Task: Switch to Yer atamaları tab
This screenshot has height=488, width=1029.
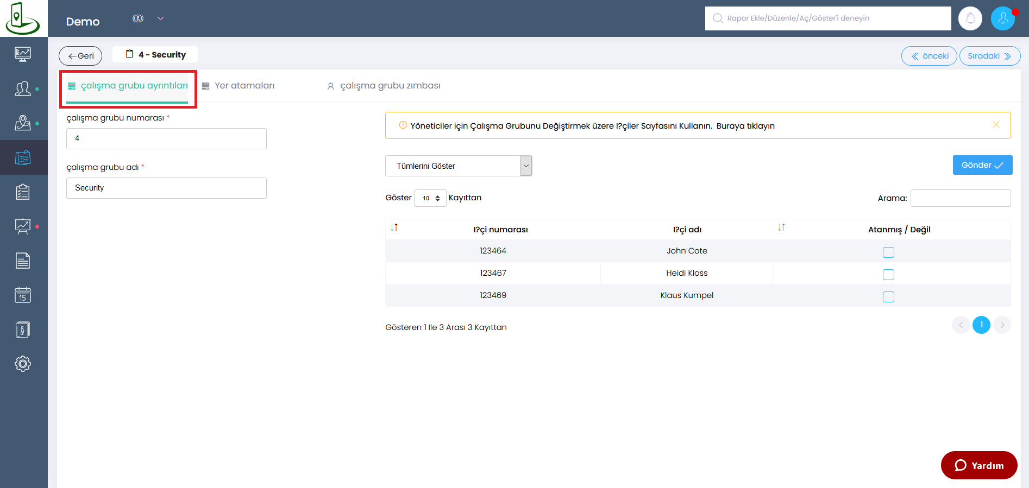Action: [x=239, y=86]
